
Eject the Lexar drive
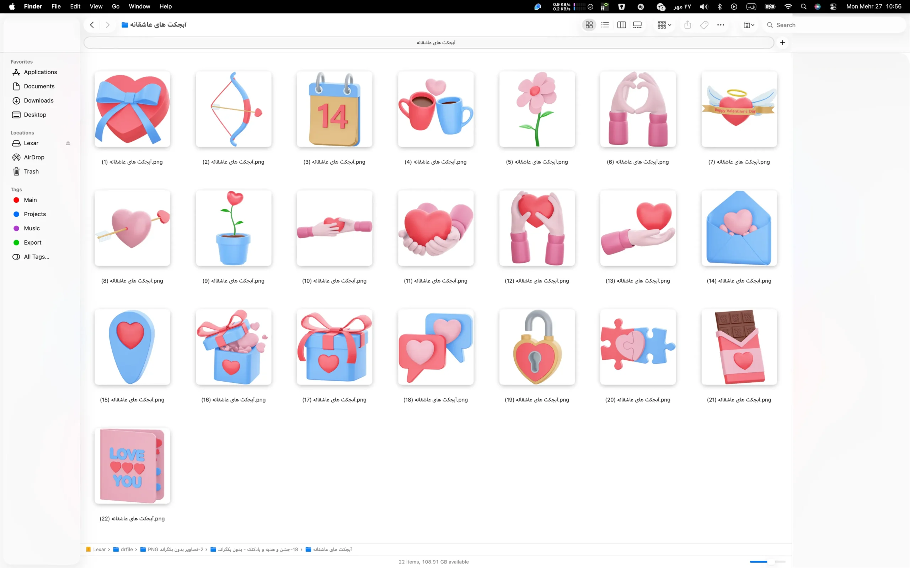click(68, 143)
